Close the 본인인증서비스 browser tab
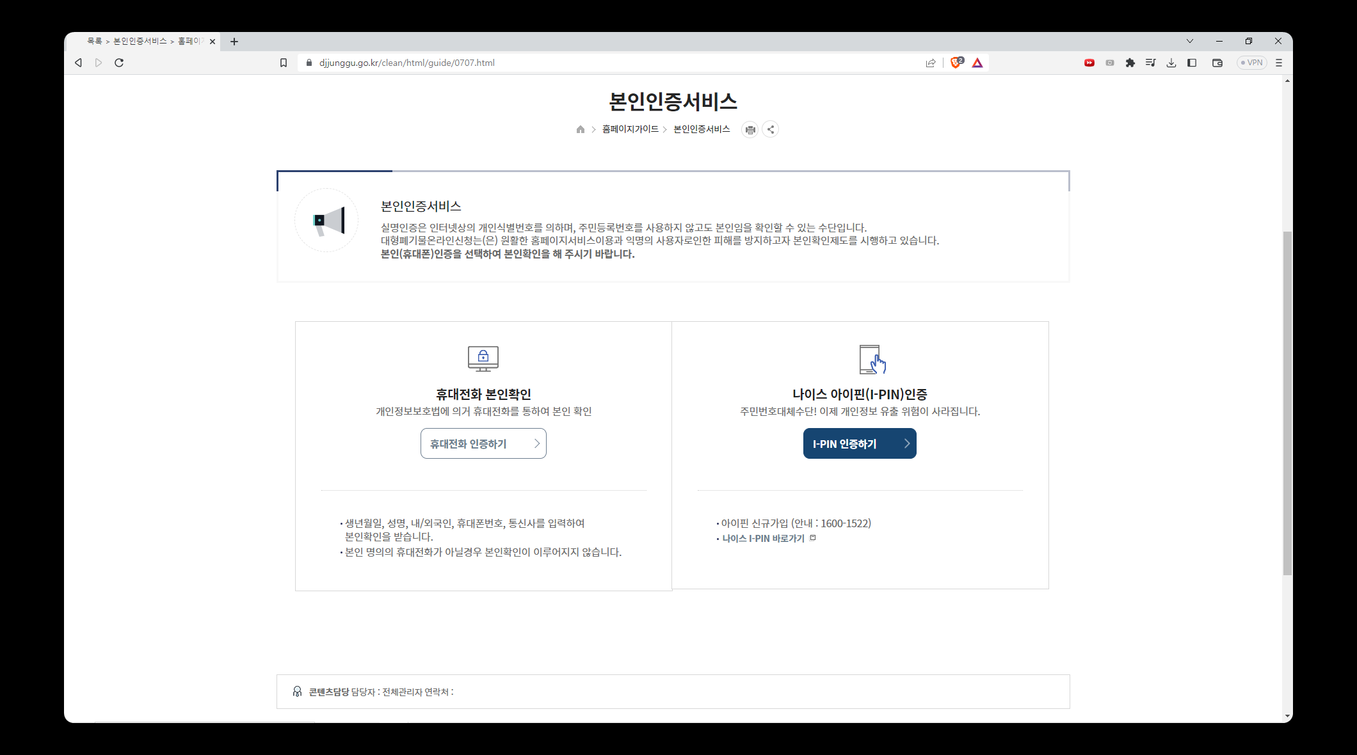1357x755 pixels. pyautogui.click(x=213, y=42)
